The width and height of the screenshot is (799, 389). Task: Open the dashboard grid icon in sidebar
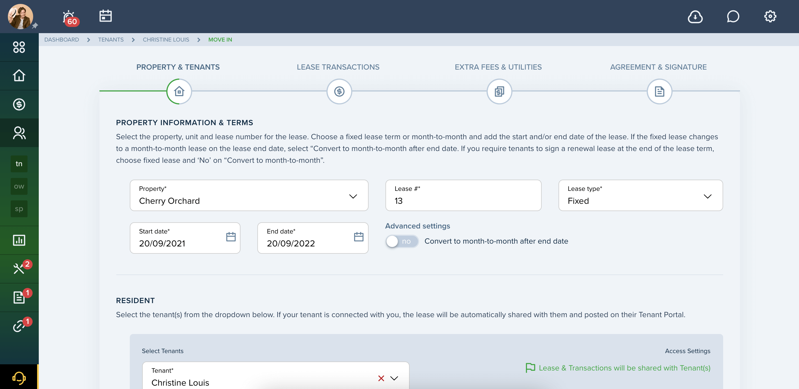click(19, 47)
